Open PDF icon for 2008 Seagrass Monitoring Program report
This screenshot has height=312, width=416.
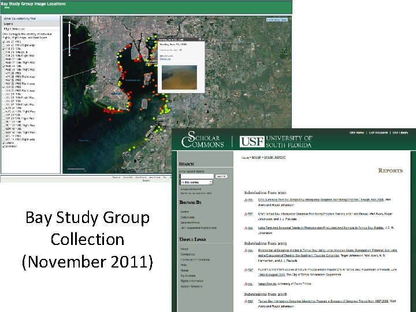248,302
